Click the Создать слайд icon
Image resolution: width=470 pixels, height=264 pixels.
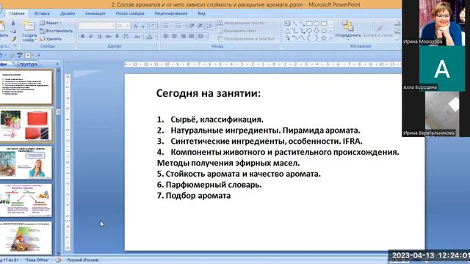click(x=29, y=26)
